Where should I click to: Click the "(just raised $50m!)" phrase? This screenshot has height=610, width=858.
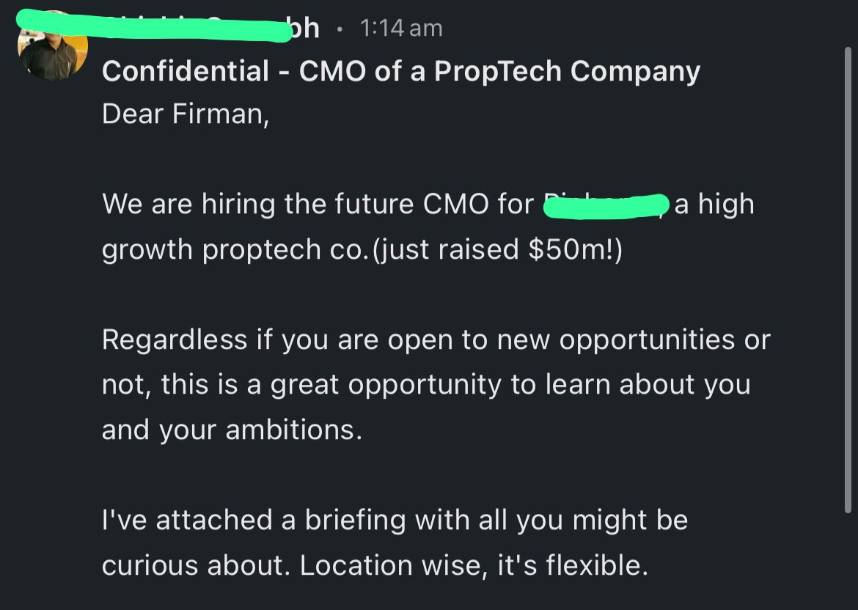click(497, 249)
